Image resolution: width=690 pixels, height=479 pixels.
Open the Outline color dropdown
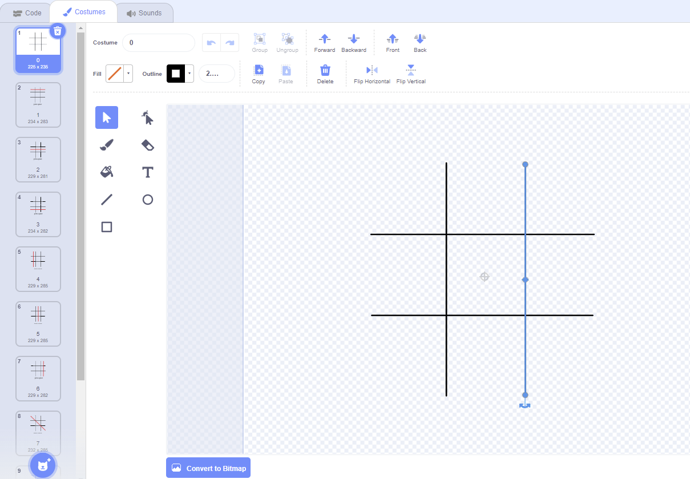tap(189, 74)
